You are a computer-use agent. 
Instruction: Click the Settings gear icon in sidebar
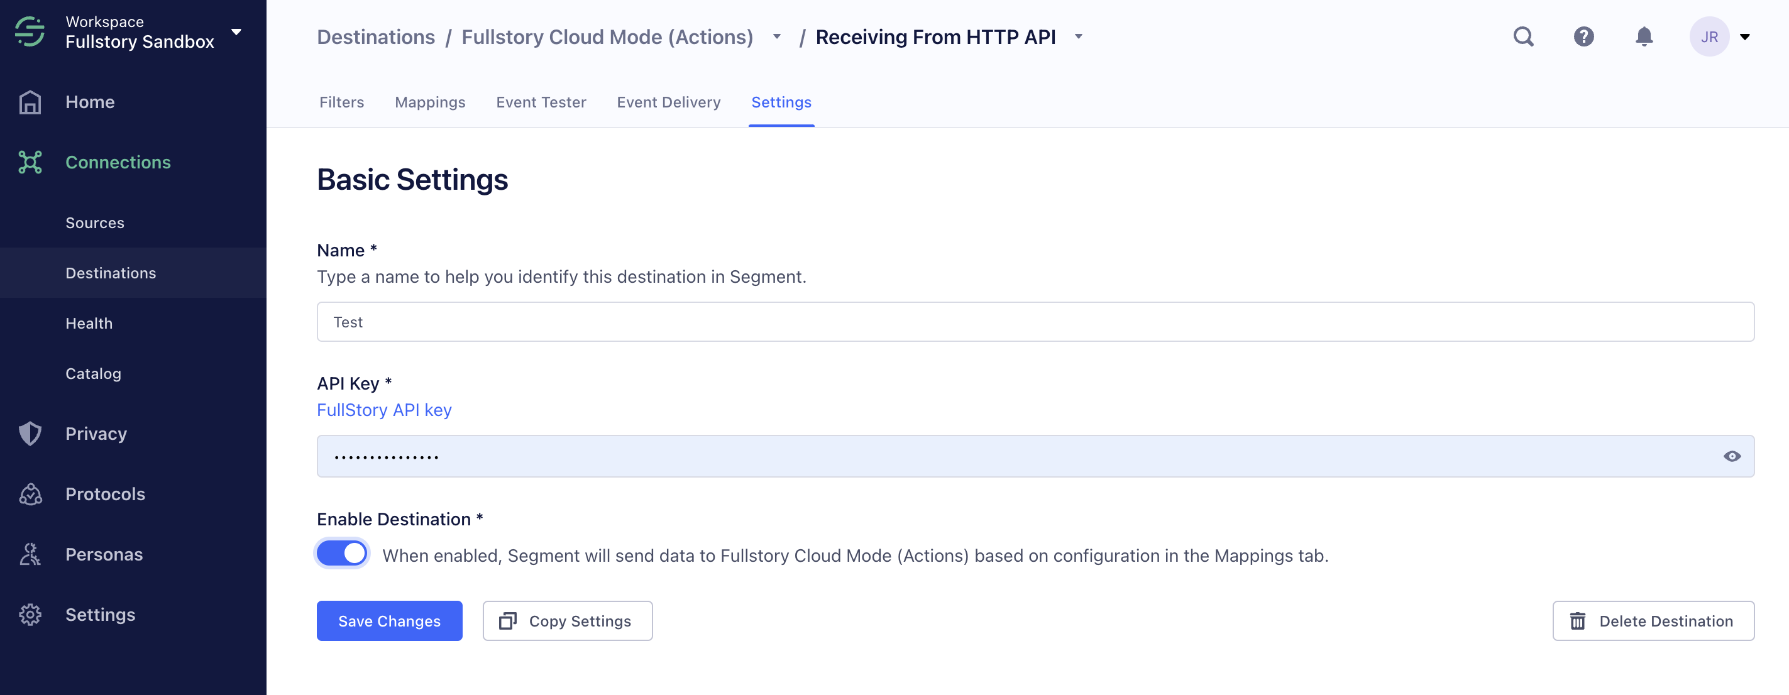[x=30, y=615]
